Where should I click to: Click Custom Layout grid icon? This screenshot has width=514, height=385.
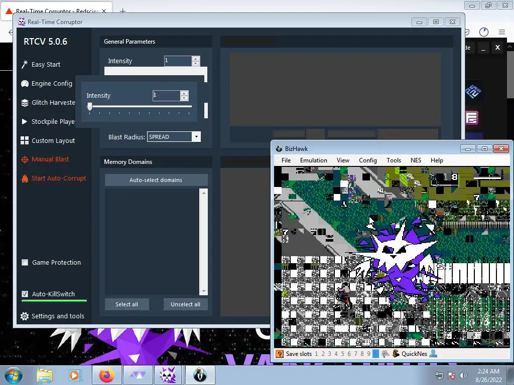click(25, 140)
